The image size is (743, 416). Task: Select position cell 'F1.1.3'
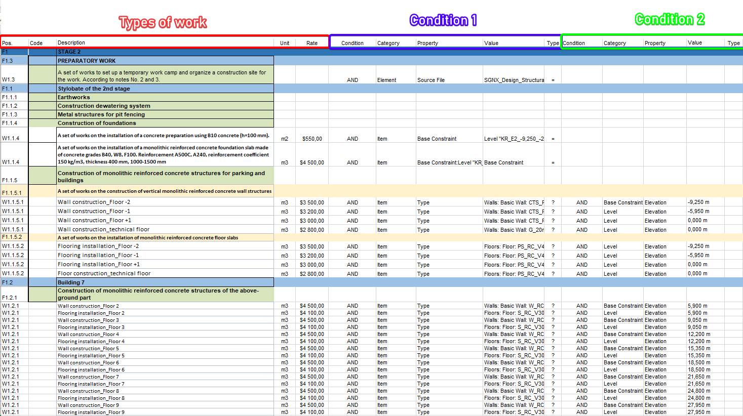coord(14,114)
